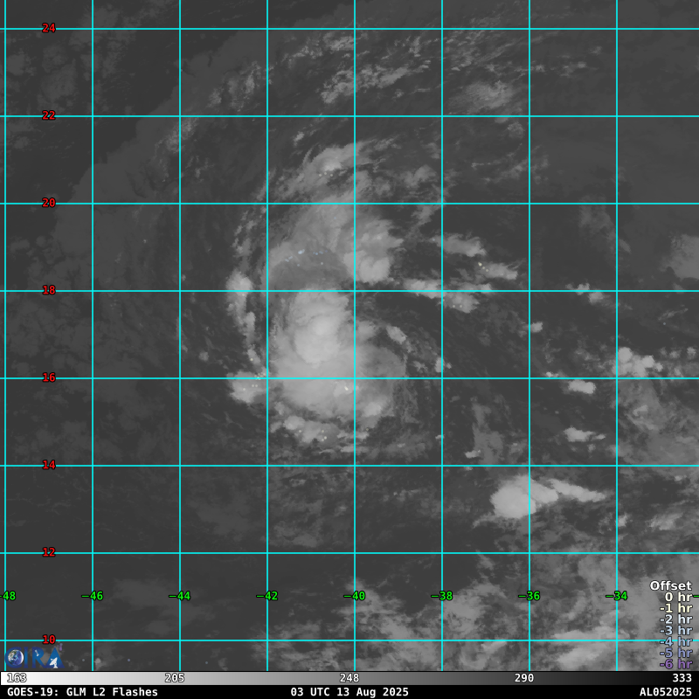
Task: Click the 333 color scale value
Action: (x=682, y=678)
